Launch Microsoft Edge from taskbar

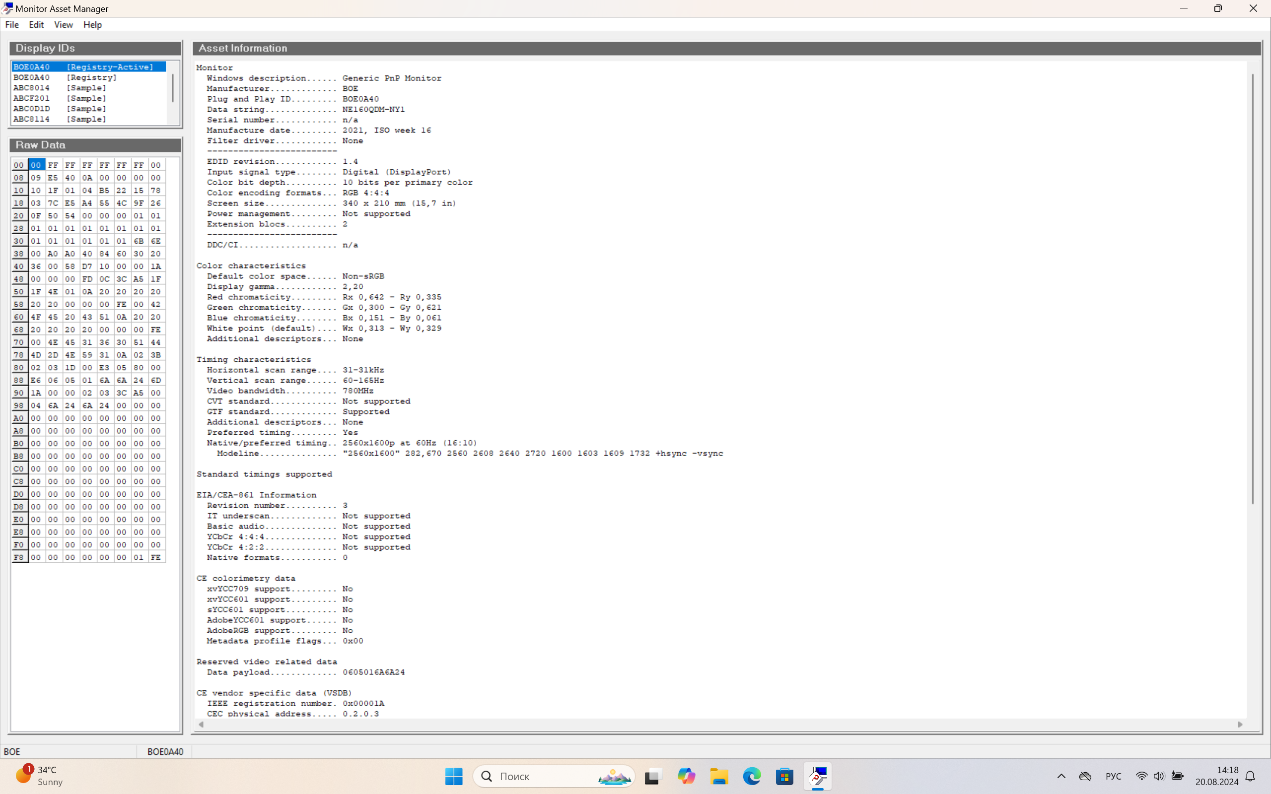[x=752, y=776]
